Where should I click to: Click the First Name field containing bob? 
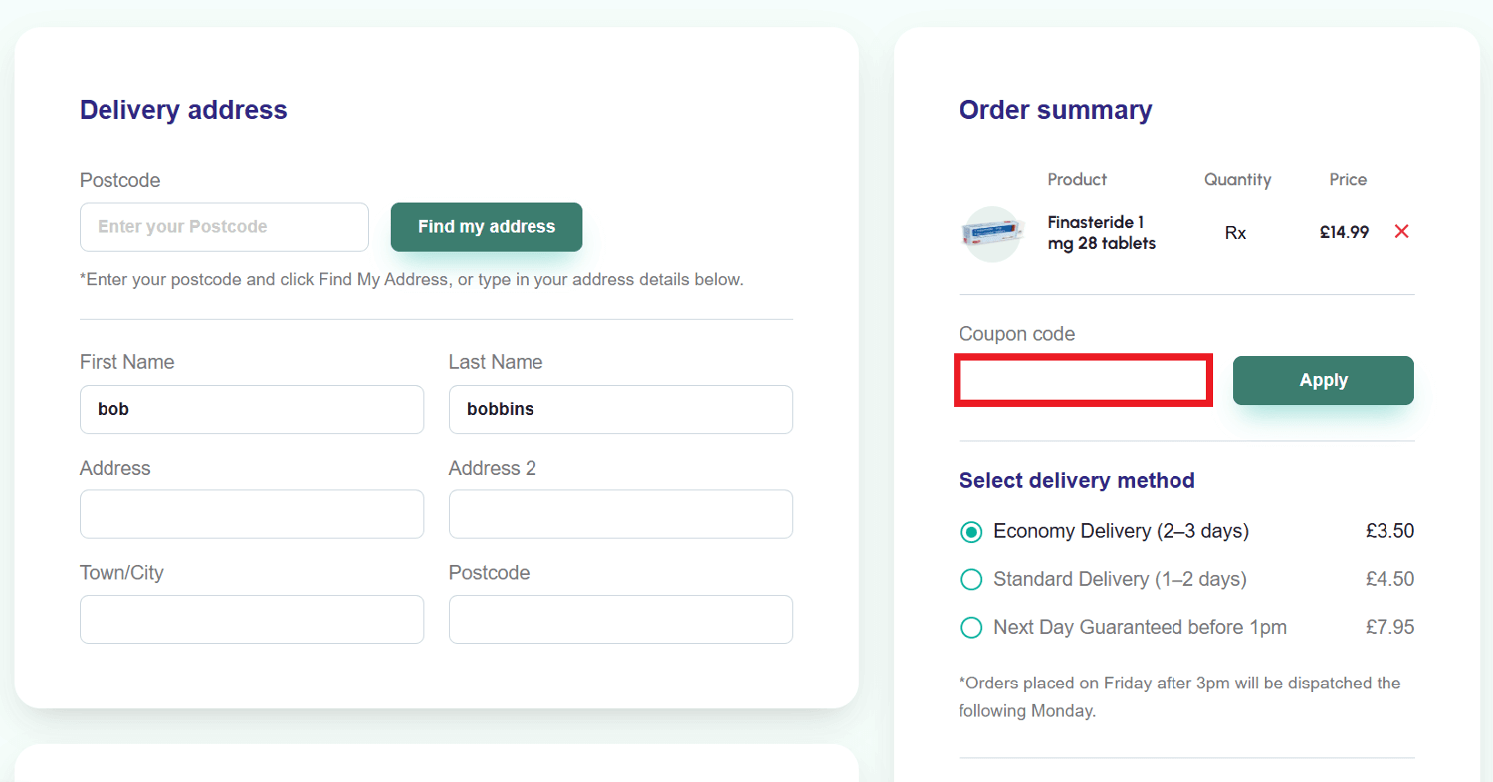[x=252, y=409]
